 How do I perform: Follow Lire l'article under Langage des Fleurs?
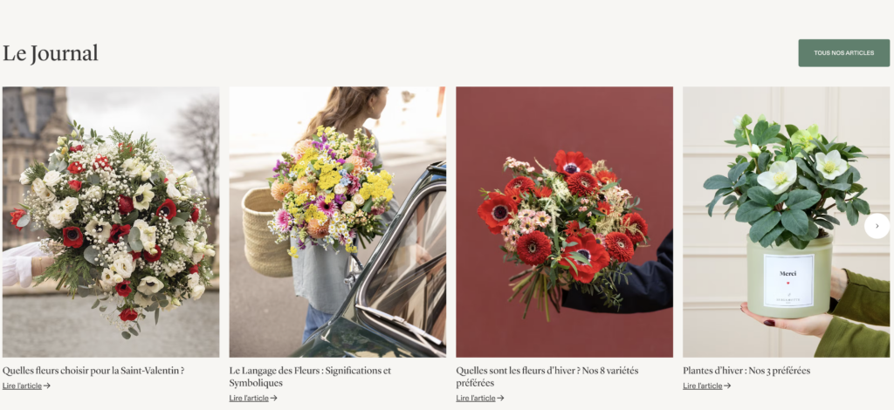[x=249, y=398]
